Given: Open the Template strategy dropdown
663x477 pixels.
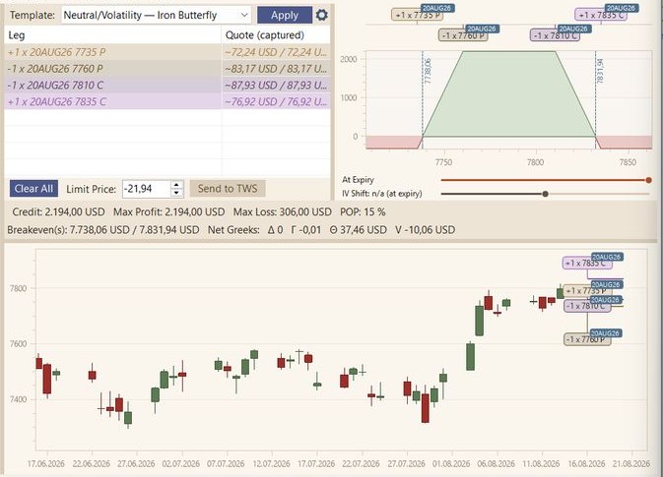Looking at the screenshot, I should [x=156, y=15].
